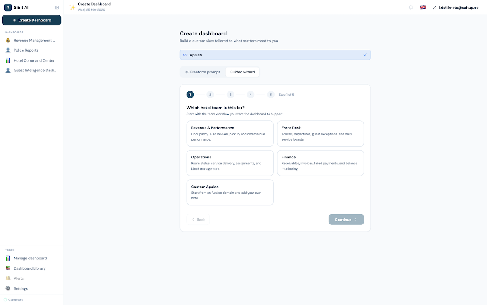The image size is (487, 305).
Task: Jump to wizard step 3 circle
Action: pos(230,95)
